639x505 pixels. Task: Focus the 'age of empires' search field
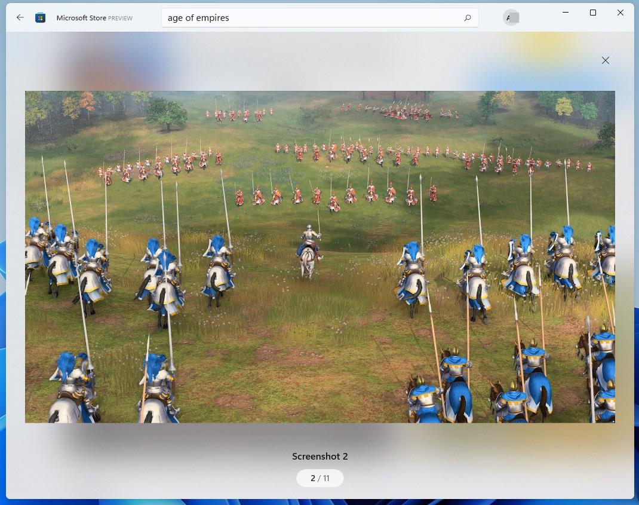(x=320, y=18)
